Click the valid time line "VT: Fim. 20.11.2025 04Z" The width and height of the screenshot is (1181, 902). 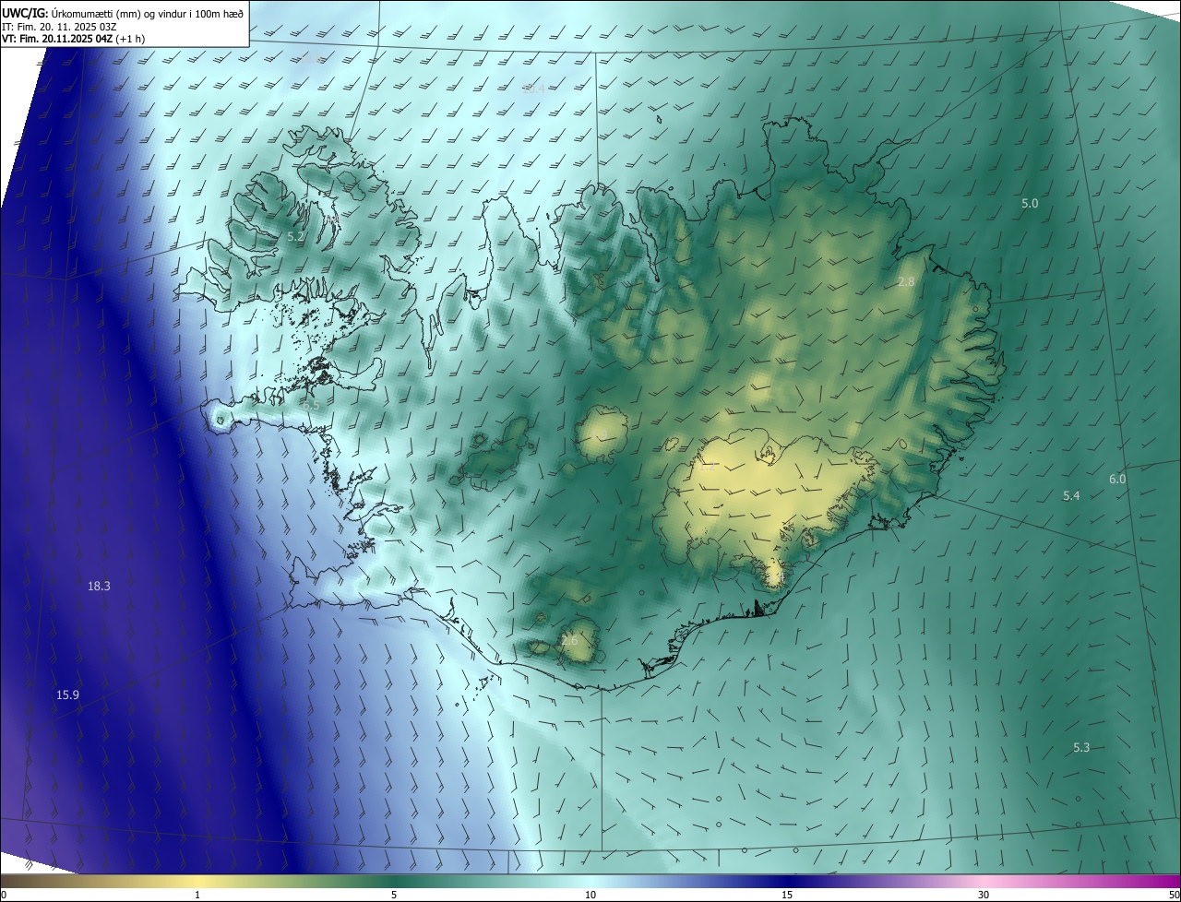[x=73, y=39]
